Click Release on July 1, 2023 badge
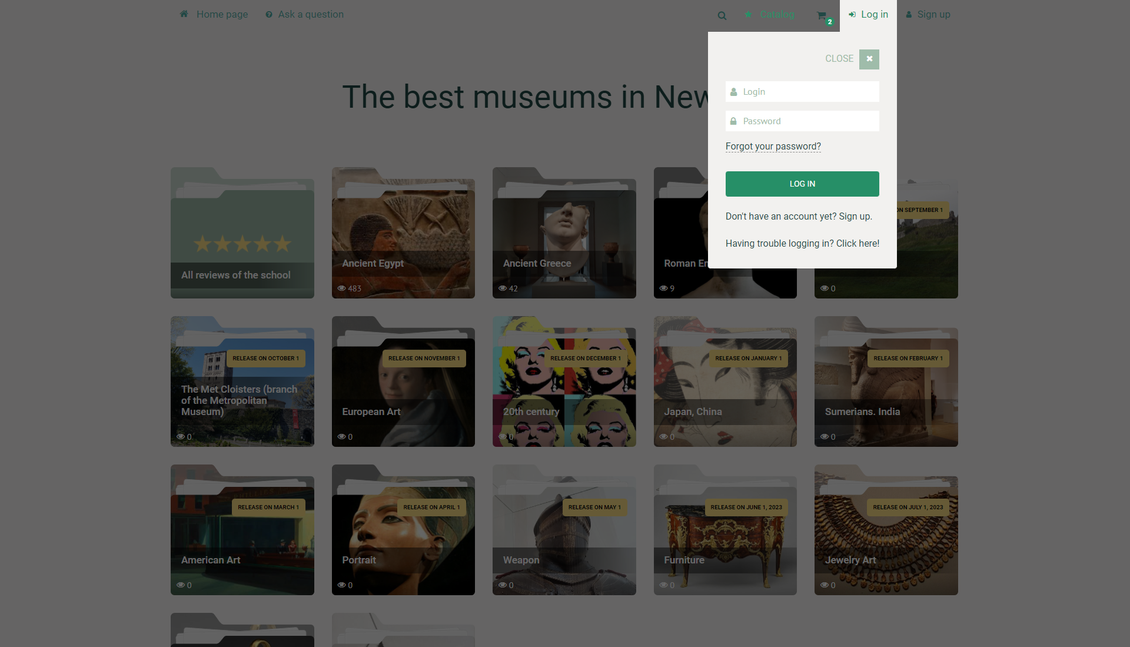1130x647 pixels. click(x=908, y=507)
